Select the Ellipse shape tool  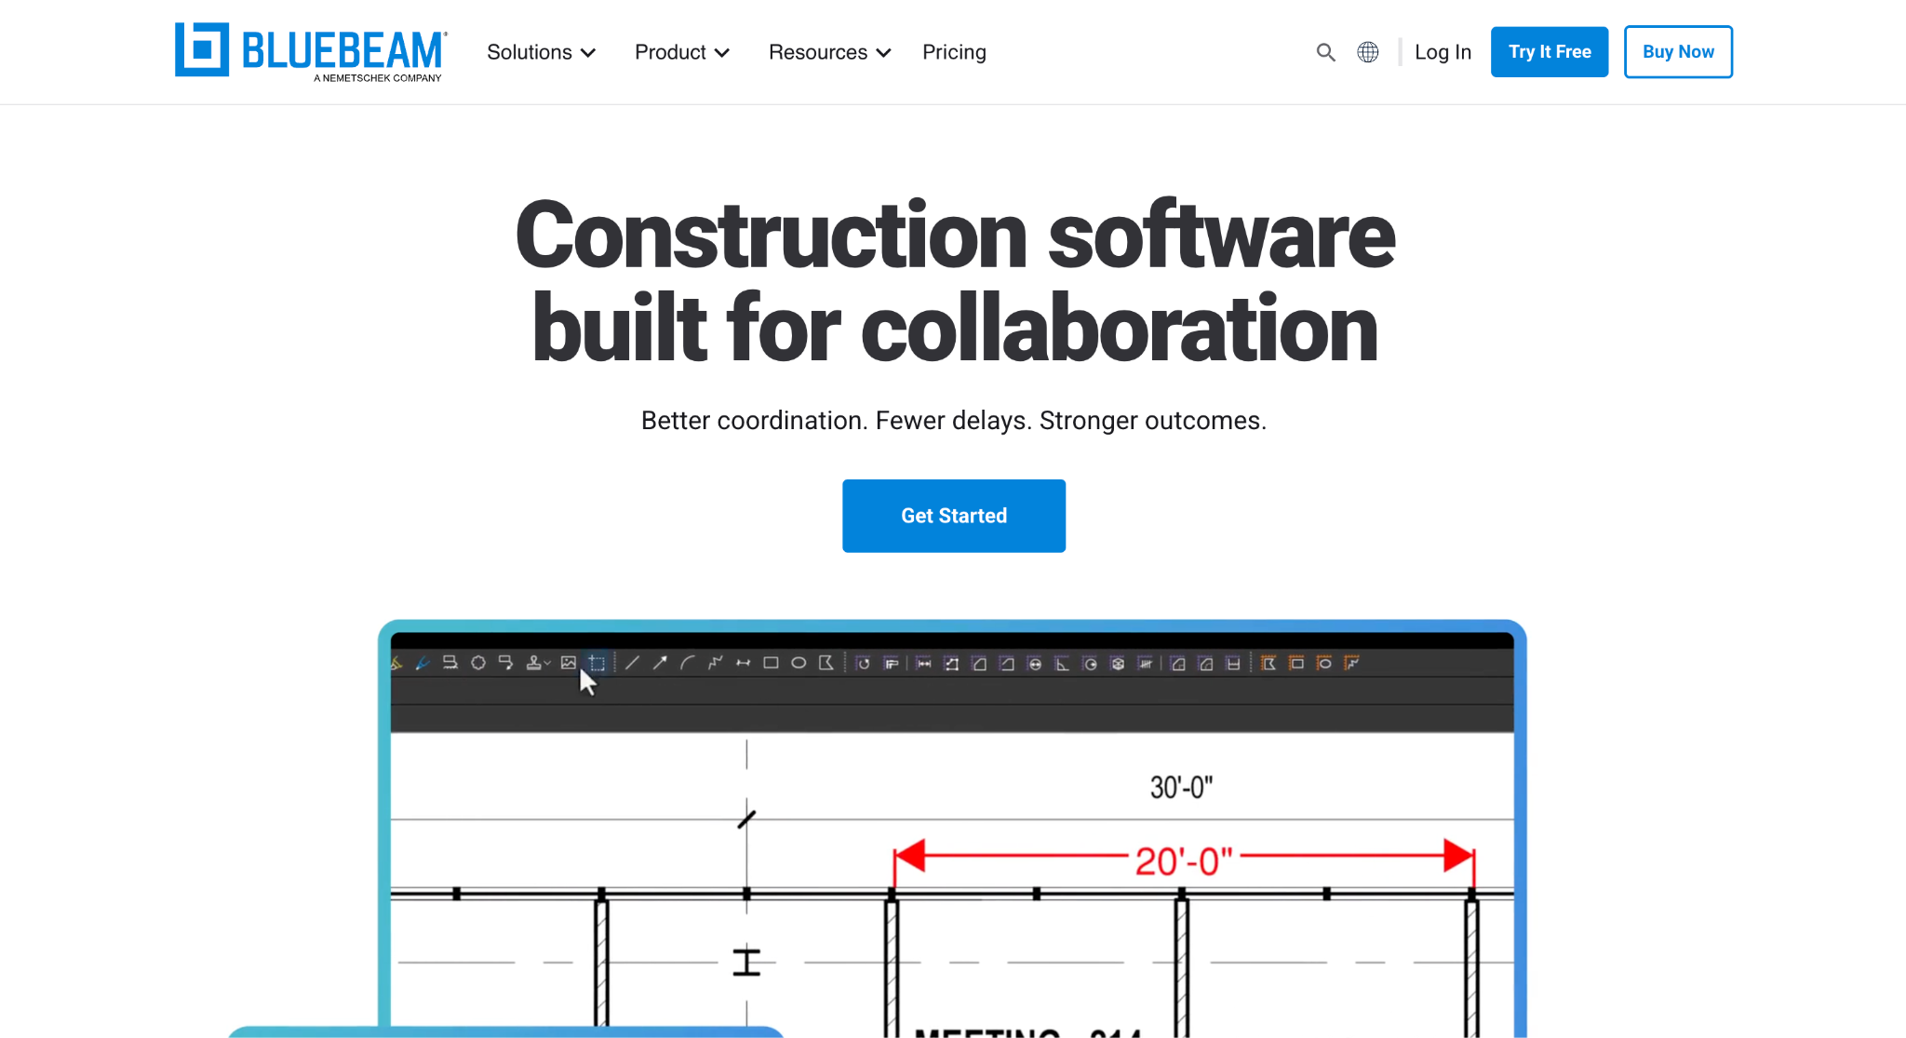[x=799, y=663]
